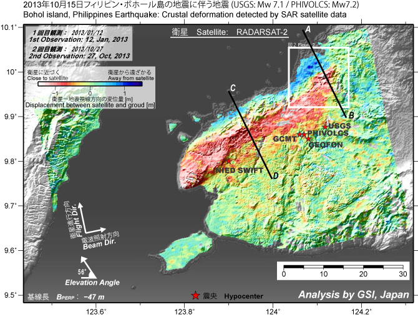
Task: Click the latitude label 9.7°
Action: pyautogui.click(x=11, y=205)
